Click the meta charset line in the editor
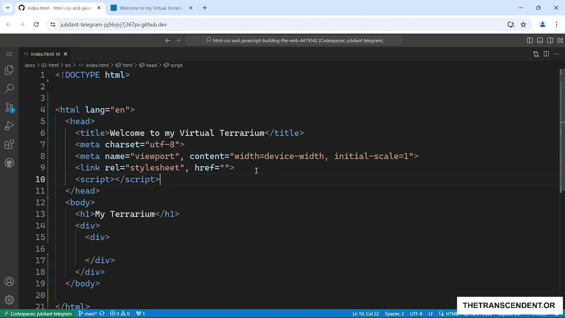 click(x=130, y=144)
